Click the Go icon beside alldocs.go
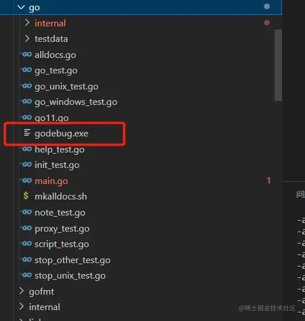Image resolution: width=305 pixels, height=321 pixels. click(x=26, y=54)
